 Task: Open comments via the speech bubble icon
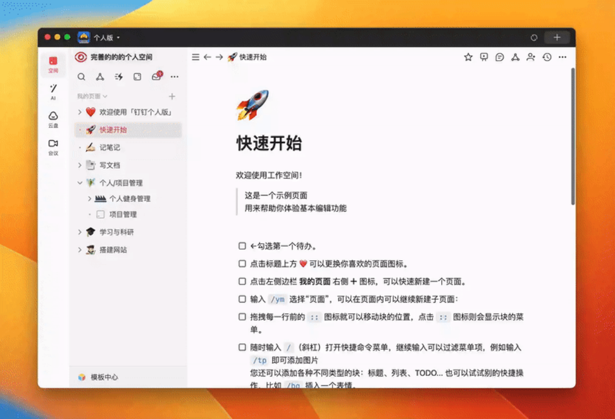click(499, 57)
